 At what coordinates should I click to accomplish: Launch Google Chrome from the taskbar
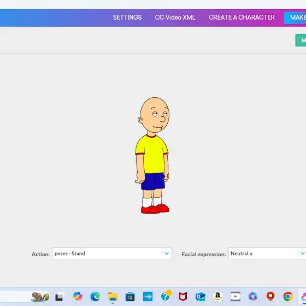tap(288, 296)
